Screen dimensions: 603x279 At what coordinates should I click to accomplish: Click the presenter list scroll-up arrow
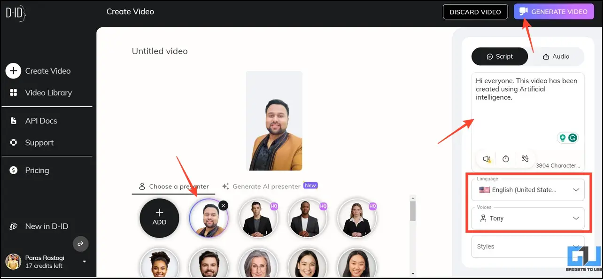click(x=413, y=198)
